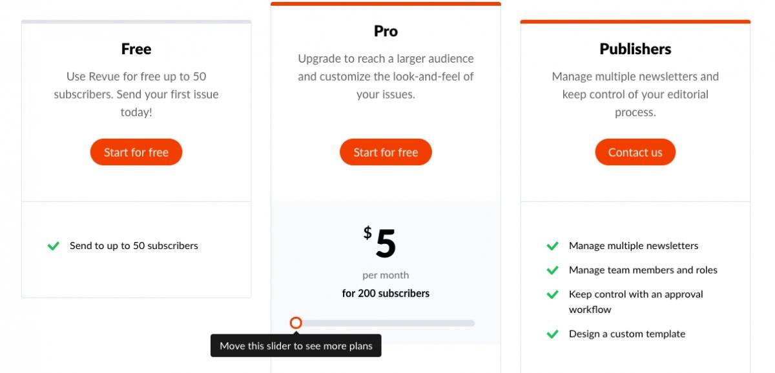Select the Pro plan title
This screenshot has height=373, width=775.
[386, 31]
